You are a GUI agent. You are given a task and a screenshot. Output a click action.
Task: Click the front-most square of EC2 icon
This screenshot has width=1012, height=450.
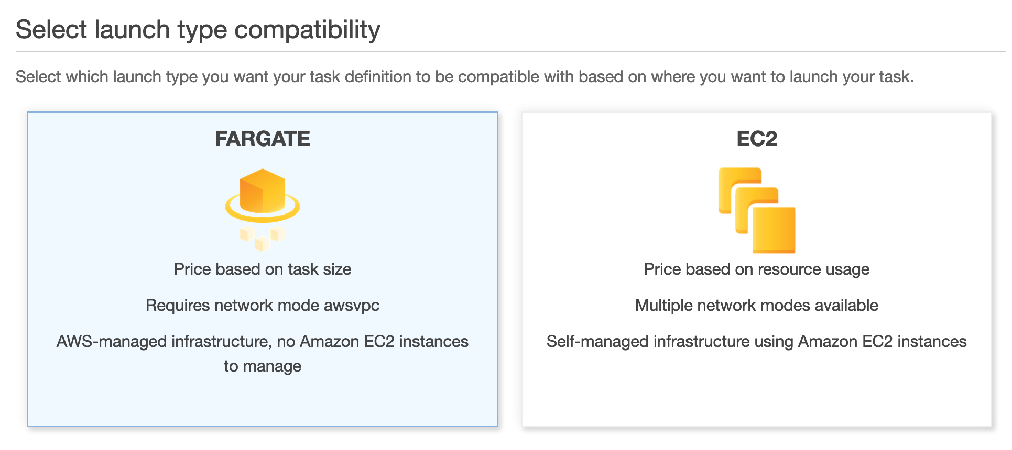pos(774,230)
